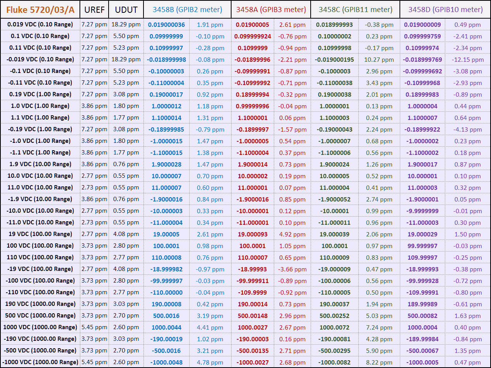The width and height of the screenshot is (491, 368).
Task: Select the 4.78 ppm deviation cell
Action: pyautogui.click(x=210, y=363)
